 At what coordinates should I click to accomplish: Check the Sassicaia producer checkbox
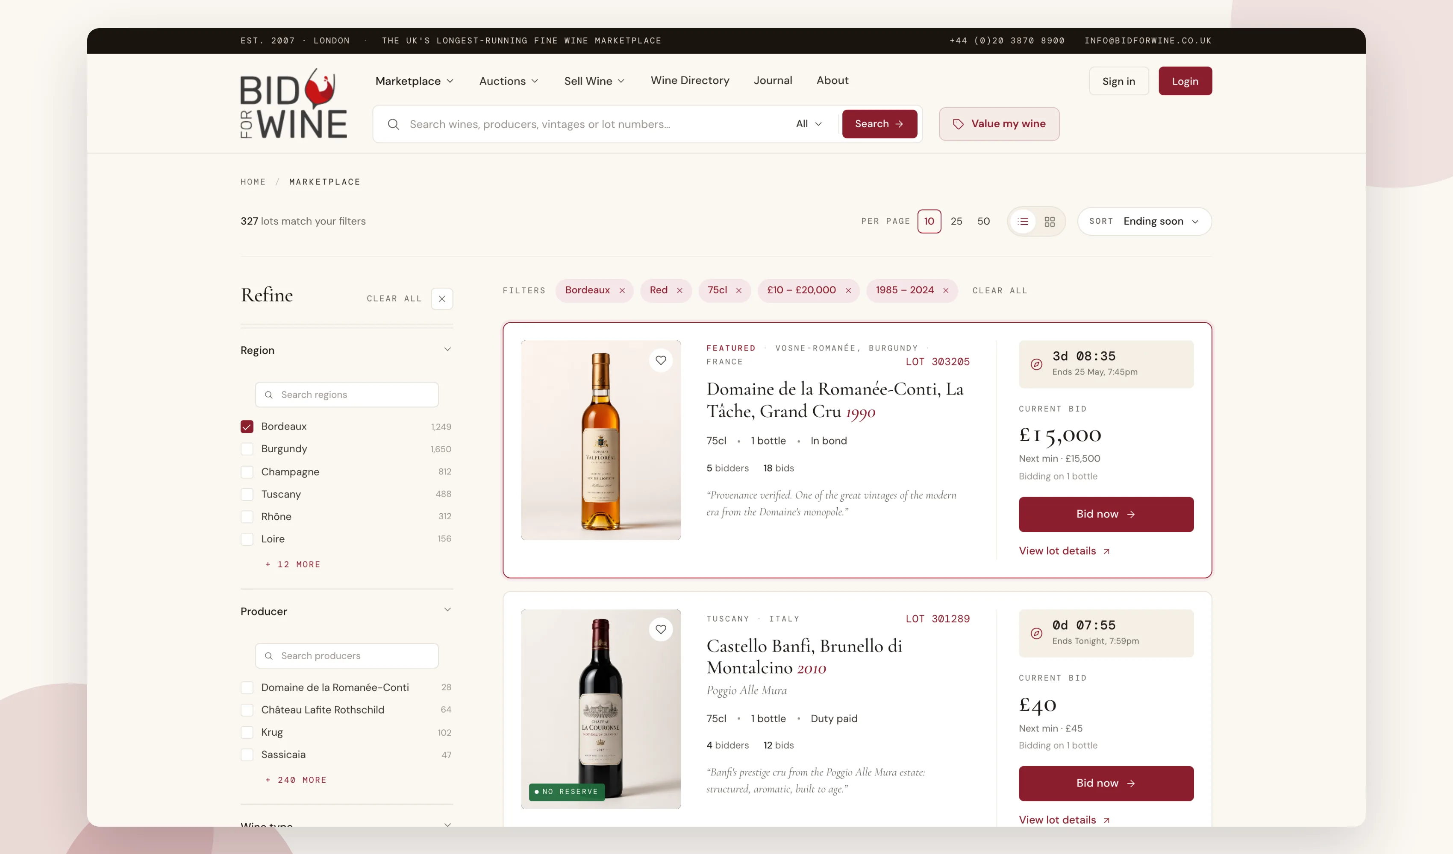(x=247, y=755)
